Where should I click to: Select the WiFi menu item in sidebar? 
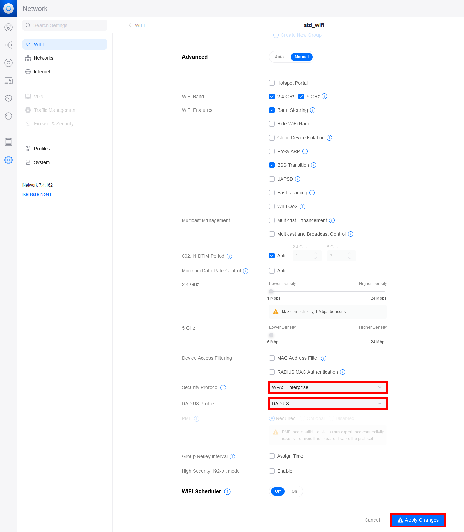tap(64, 44)
